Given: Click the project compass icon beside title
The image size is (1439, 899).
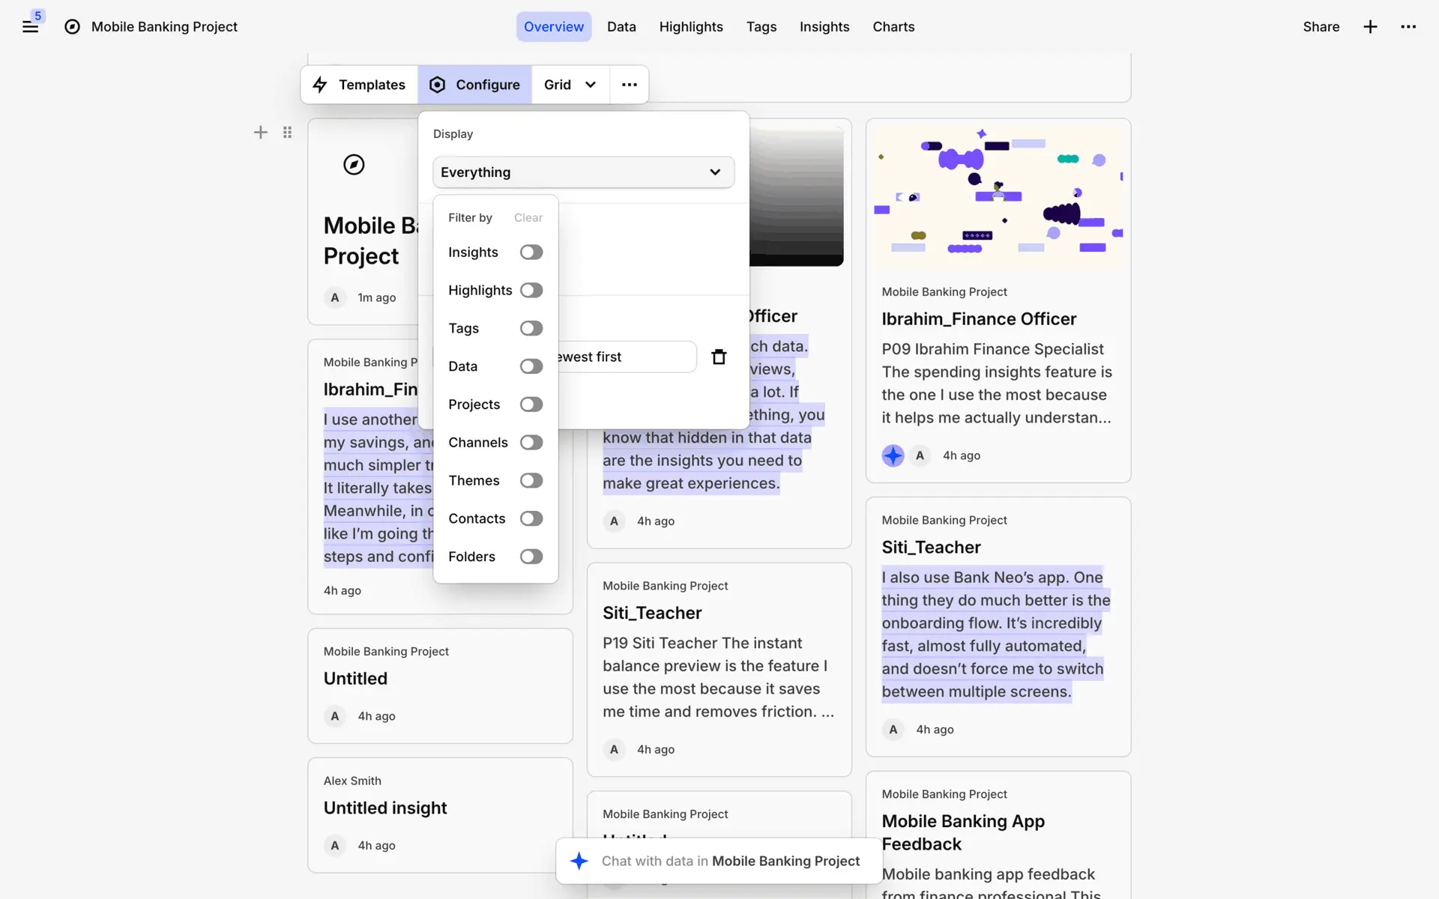Looking at the screenshot, I should pyautogui.click(x=72, y=27).
